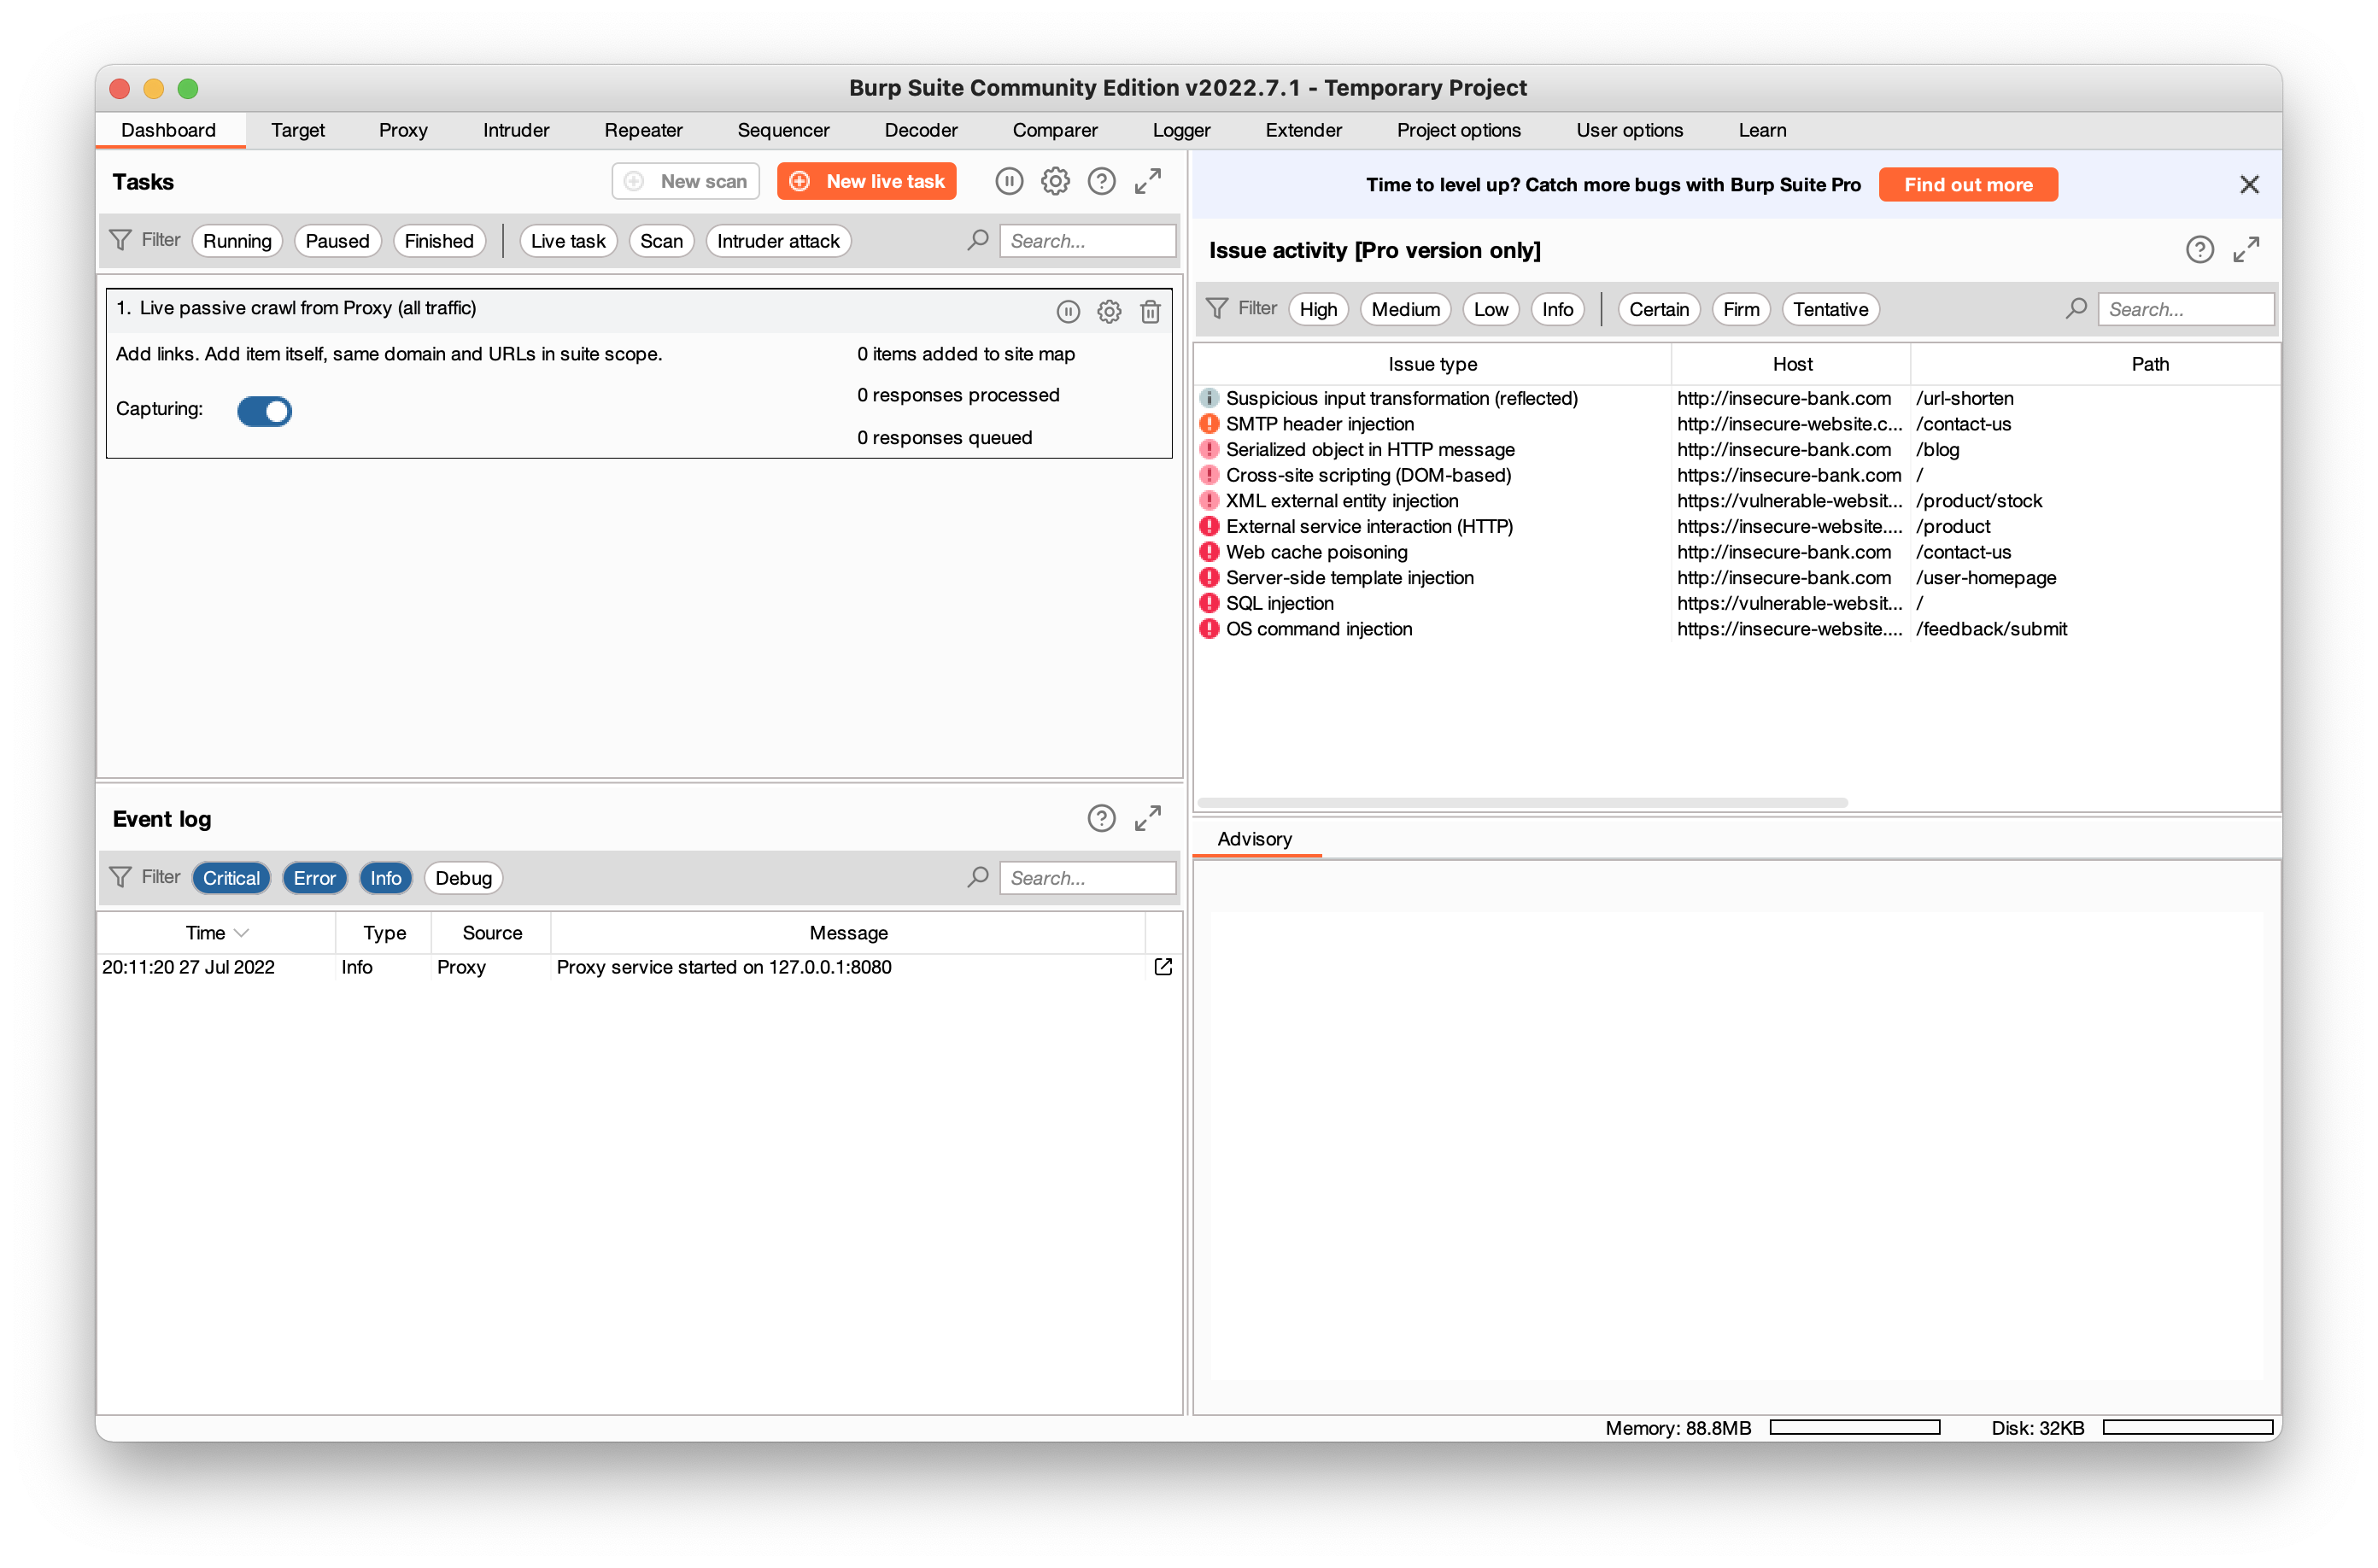Expand the Issue activity panel

click(2246, 249)
